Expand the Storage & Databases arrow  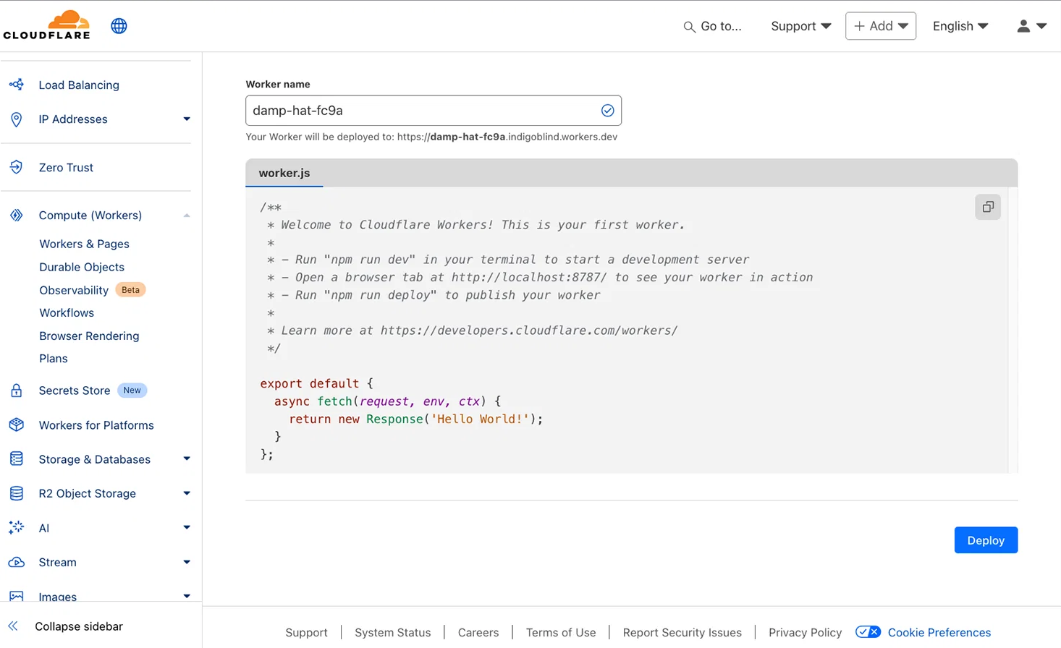pyautogui.click(x=187, y=459)
